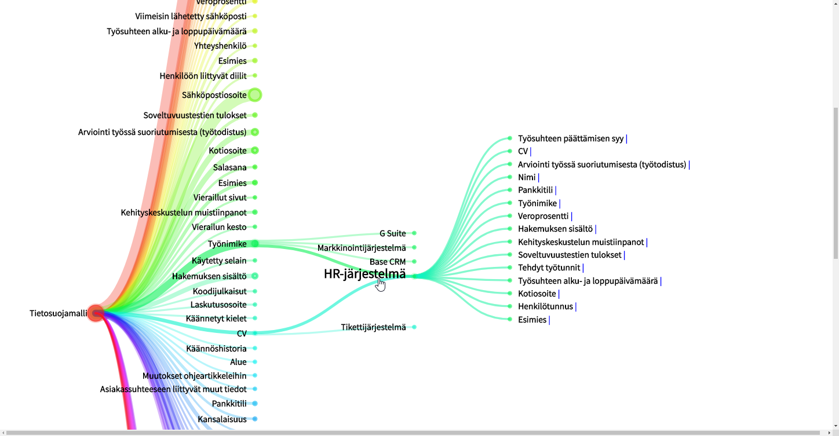Select Viimeisin lähetetty sähköposti label
The image size is (839, 436).
191,16
